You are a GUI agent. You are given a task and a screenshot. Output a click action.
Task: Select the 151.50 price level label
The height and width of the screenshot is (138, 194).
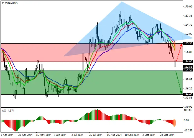(188, 70)
